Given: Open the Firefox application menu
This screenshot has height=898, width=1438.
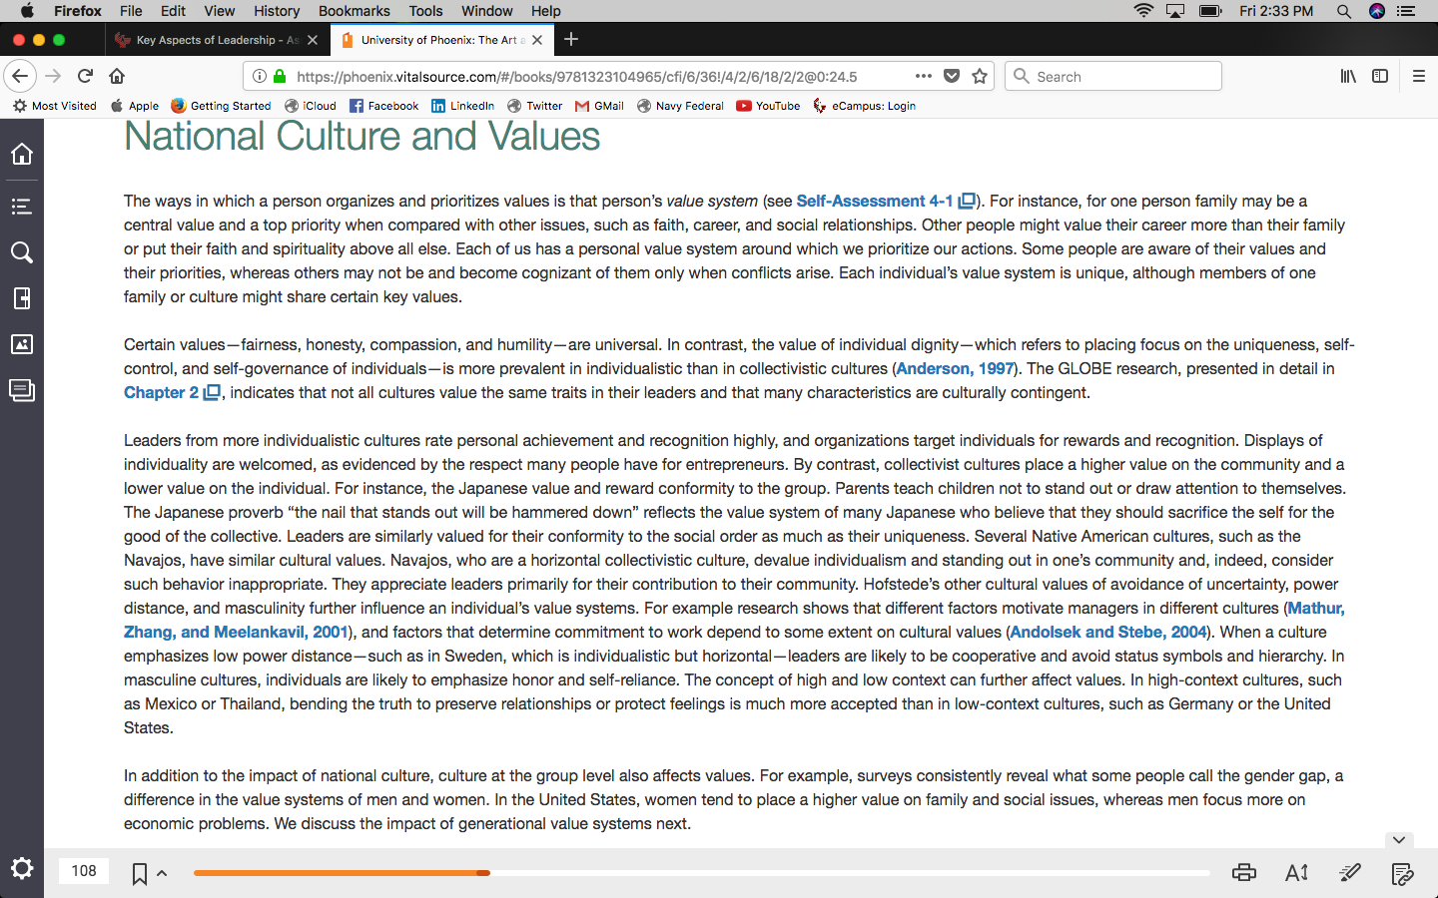Looking at the screenshot, I should [78, 11].
